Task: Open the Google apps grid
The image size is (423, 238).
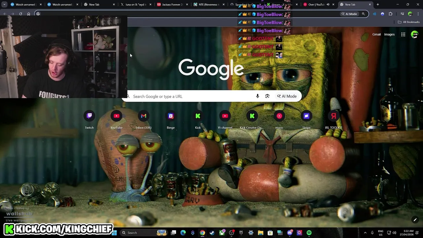Action: 403,34
